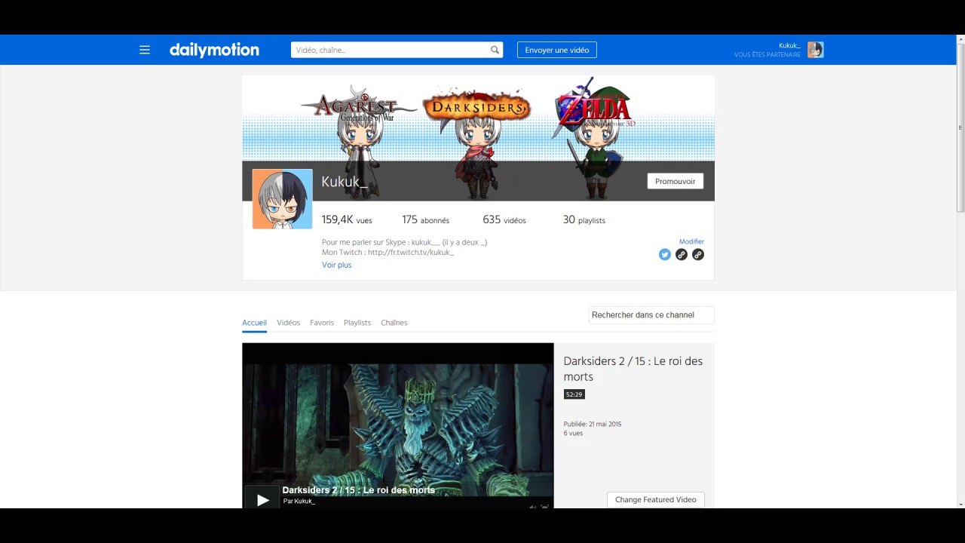Click the 'VOUS ÊTES PARTENAIRE' label
The width and height of the screenshot is (965, 543).
[x=767, y=54]
